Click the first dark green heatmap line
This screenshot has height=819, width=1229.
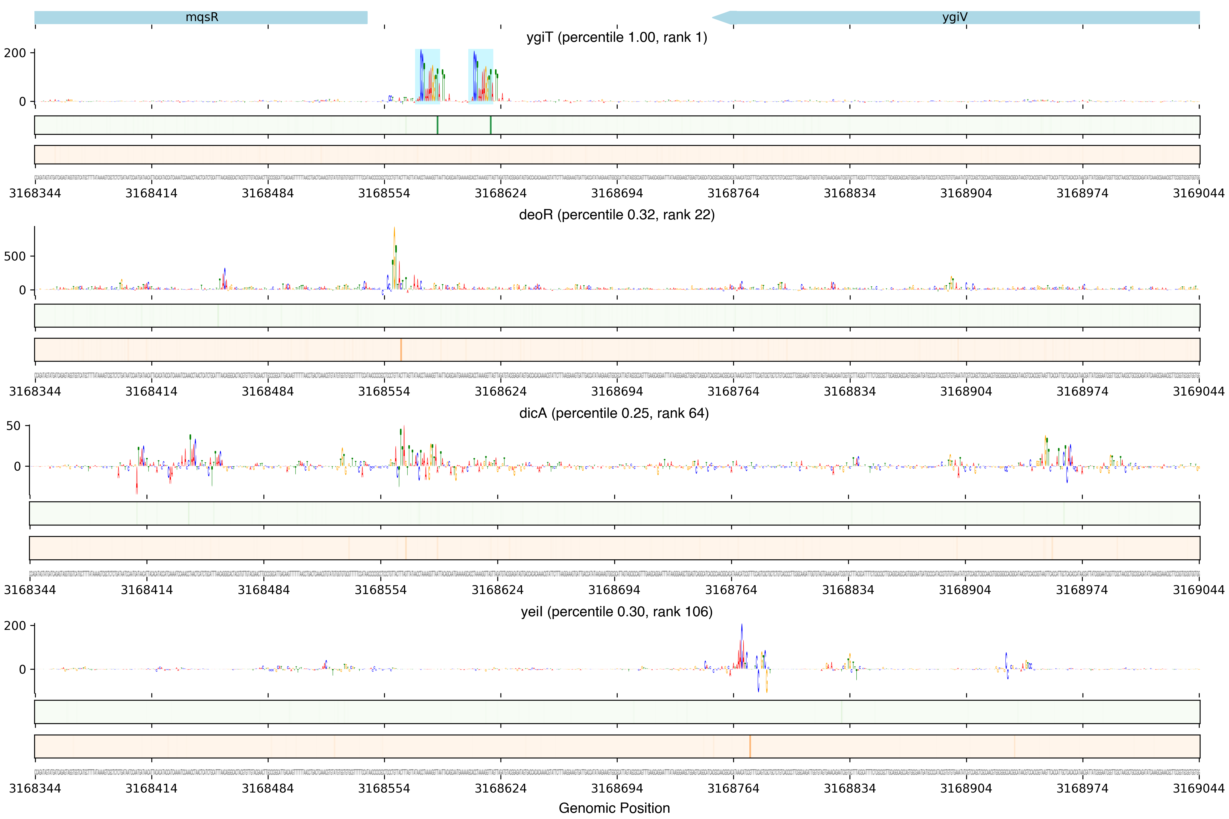(437, 125)
